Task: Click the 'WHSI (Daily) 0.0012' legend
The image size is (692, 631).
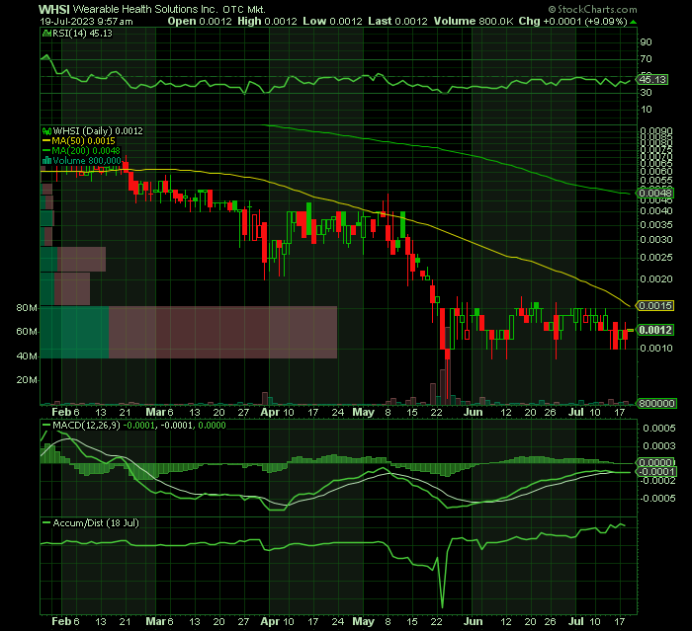Action: [x=98, y=131]
